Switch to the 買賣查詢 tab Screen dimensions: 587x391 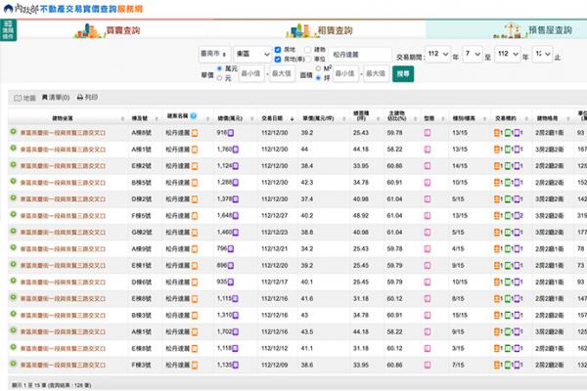[x=109, y=30]
